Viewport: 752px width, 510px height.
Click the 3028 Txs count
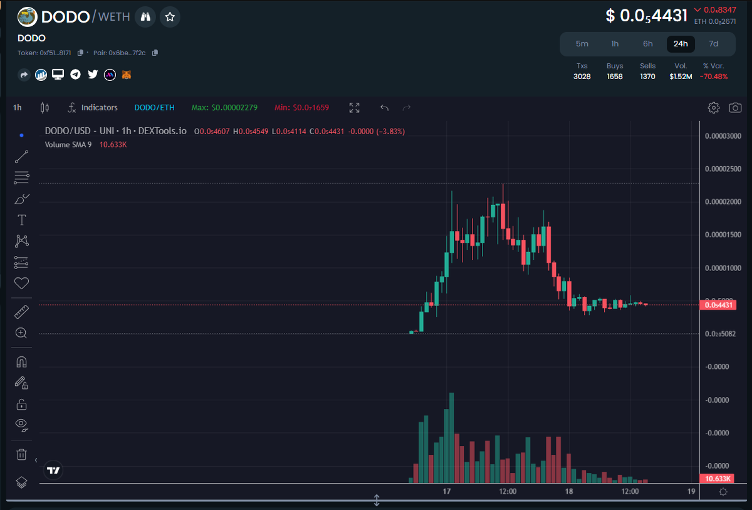[x=582, y=77]
